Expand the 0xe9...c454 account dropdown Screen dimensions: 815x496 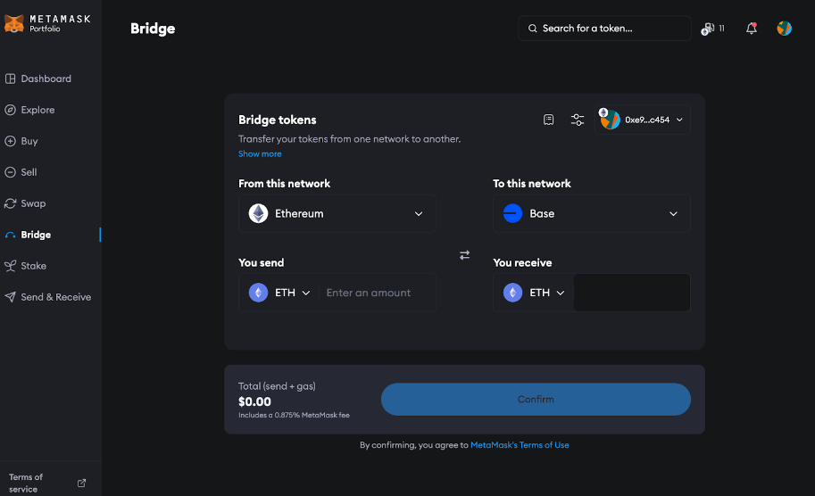[x=643, y=120]
